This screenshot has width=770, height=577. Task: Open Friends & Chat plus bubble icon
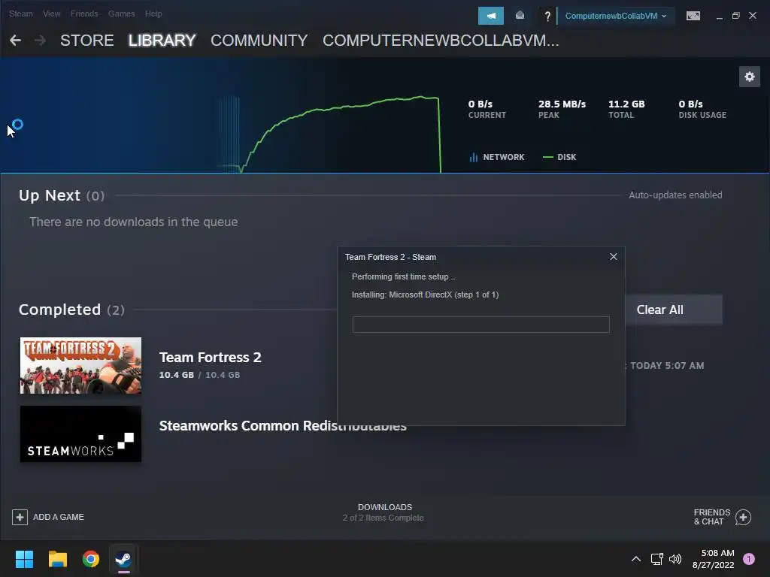pos(743,517)
